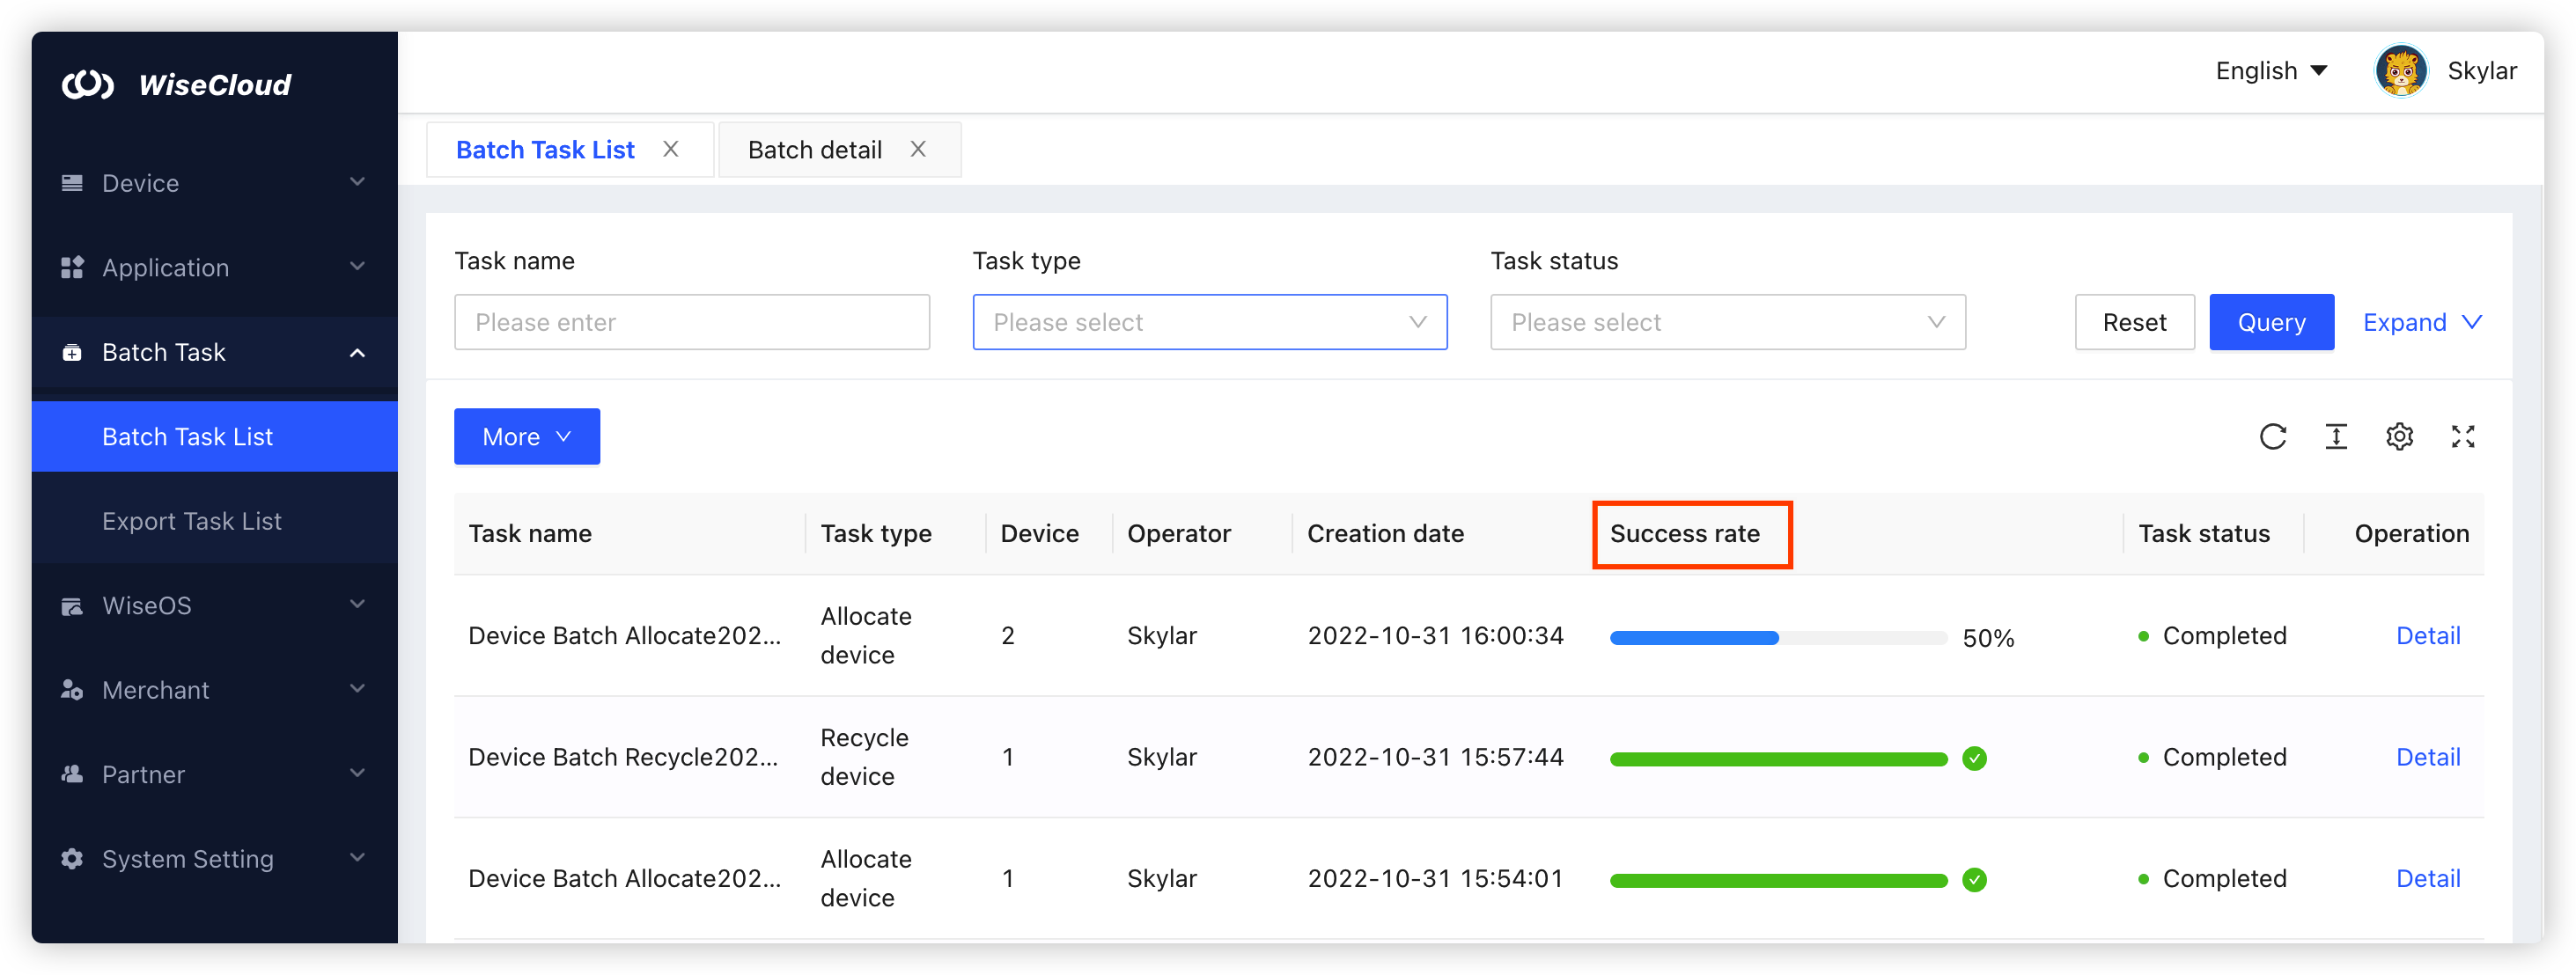Open table column settings gear
Viewport: 2576px width, 975px height.
2399,437
